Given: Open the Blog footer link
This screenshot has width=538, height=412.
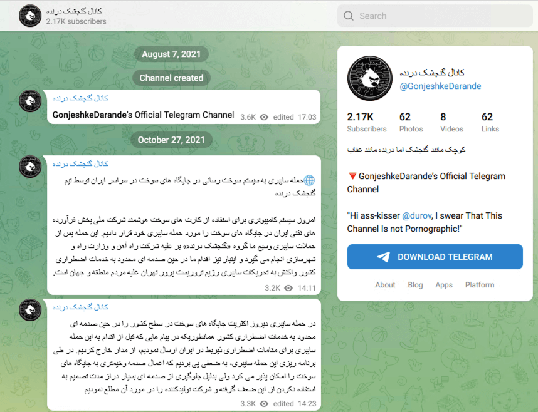Looking at the screenshot, I should pyautogui.click(x=415, y=285).
